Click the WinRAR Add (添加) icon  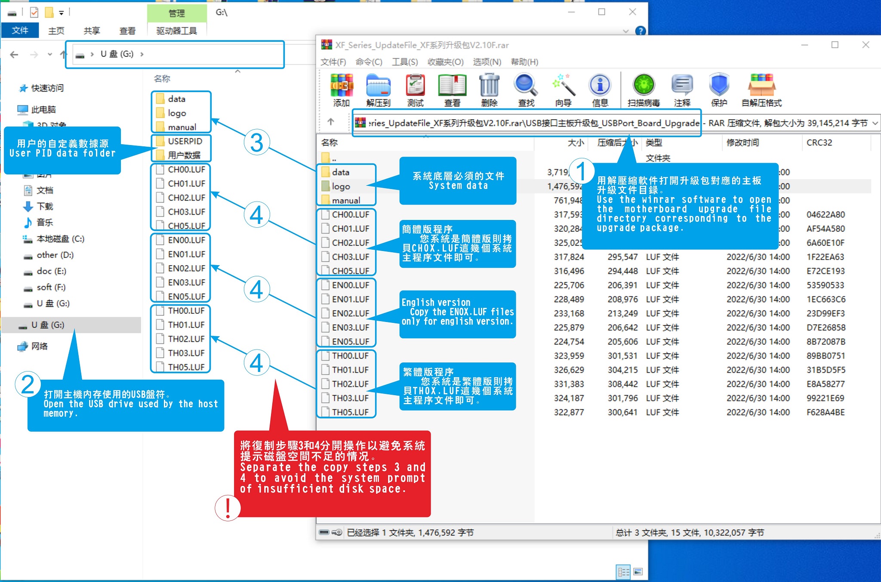pos(342,86)
